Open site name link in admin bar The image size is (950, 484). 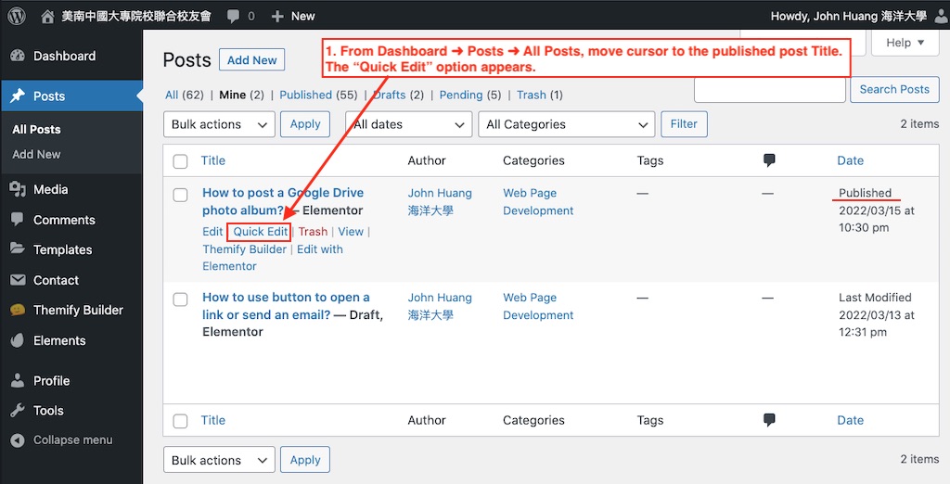pyautogui.click(x=136, y=17)
